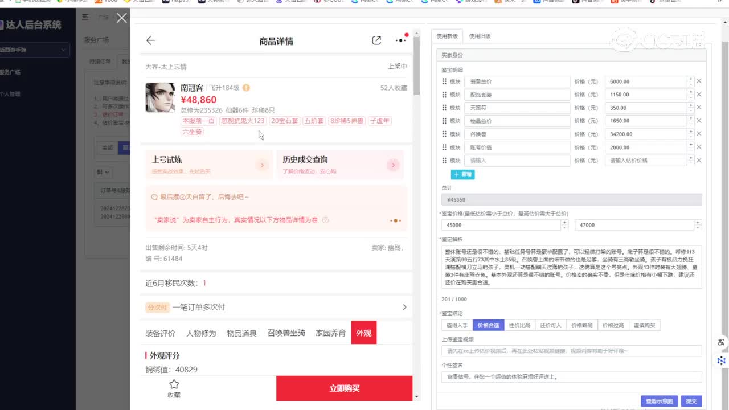Image resolution: width=729 pixels, height=410 pixels.
Task: Click the 六坐骑 tag
Action: click(192, 132)
